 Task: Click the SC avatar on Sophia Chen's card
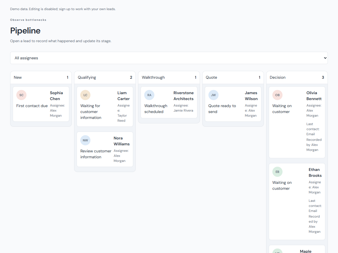21,95
